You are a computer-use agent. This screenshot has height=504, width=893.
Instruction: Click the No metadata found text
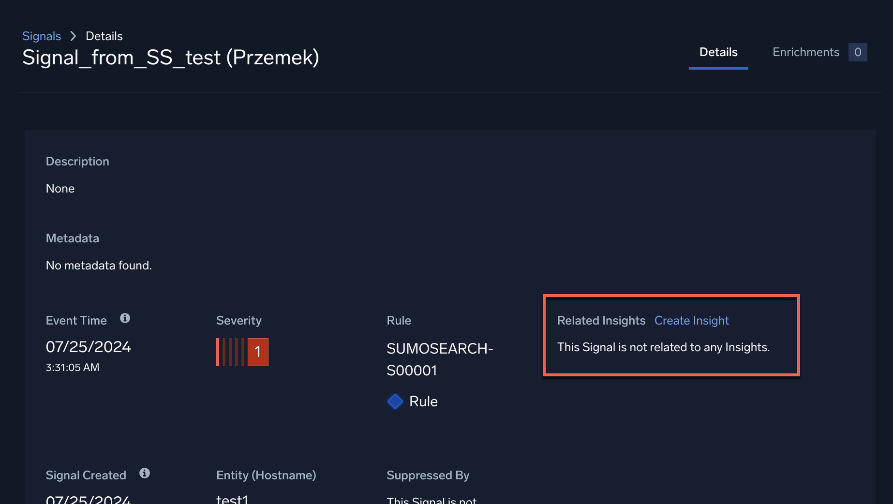pos(98,265)
